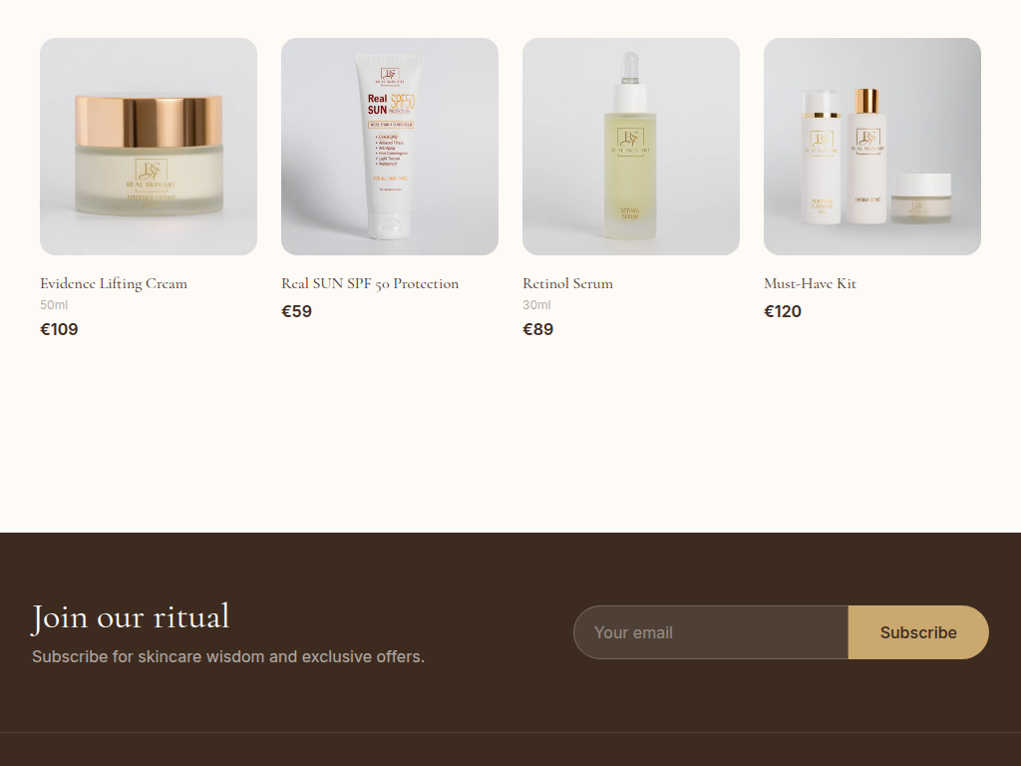Image resolution: width=1021 pixels, height=766 pixels.
Task: Open the Must-Have Kit product image
Action: [871, 147]
